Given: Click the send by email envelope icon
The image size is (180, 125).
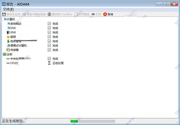Looking at the screenshot, I should tap(24, 14).
